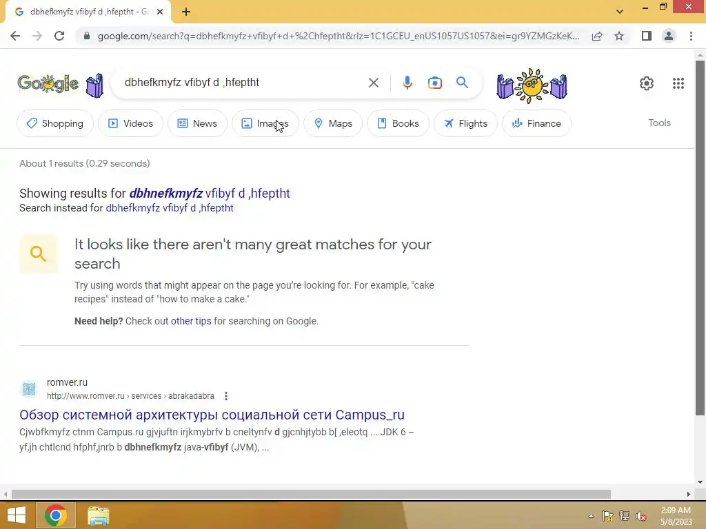Click the Action Center flag icon

click(x=608, y=516)
